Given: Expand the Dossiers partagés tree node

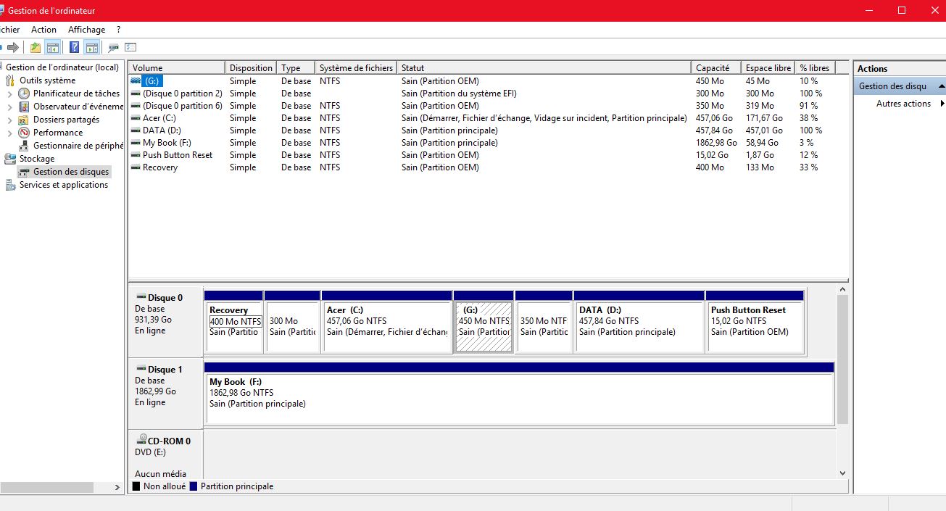Looking at the screenshot, I should (9, 120).
